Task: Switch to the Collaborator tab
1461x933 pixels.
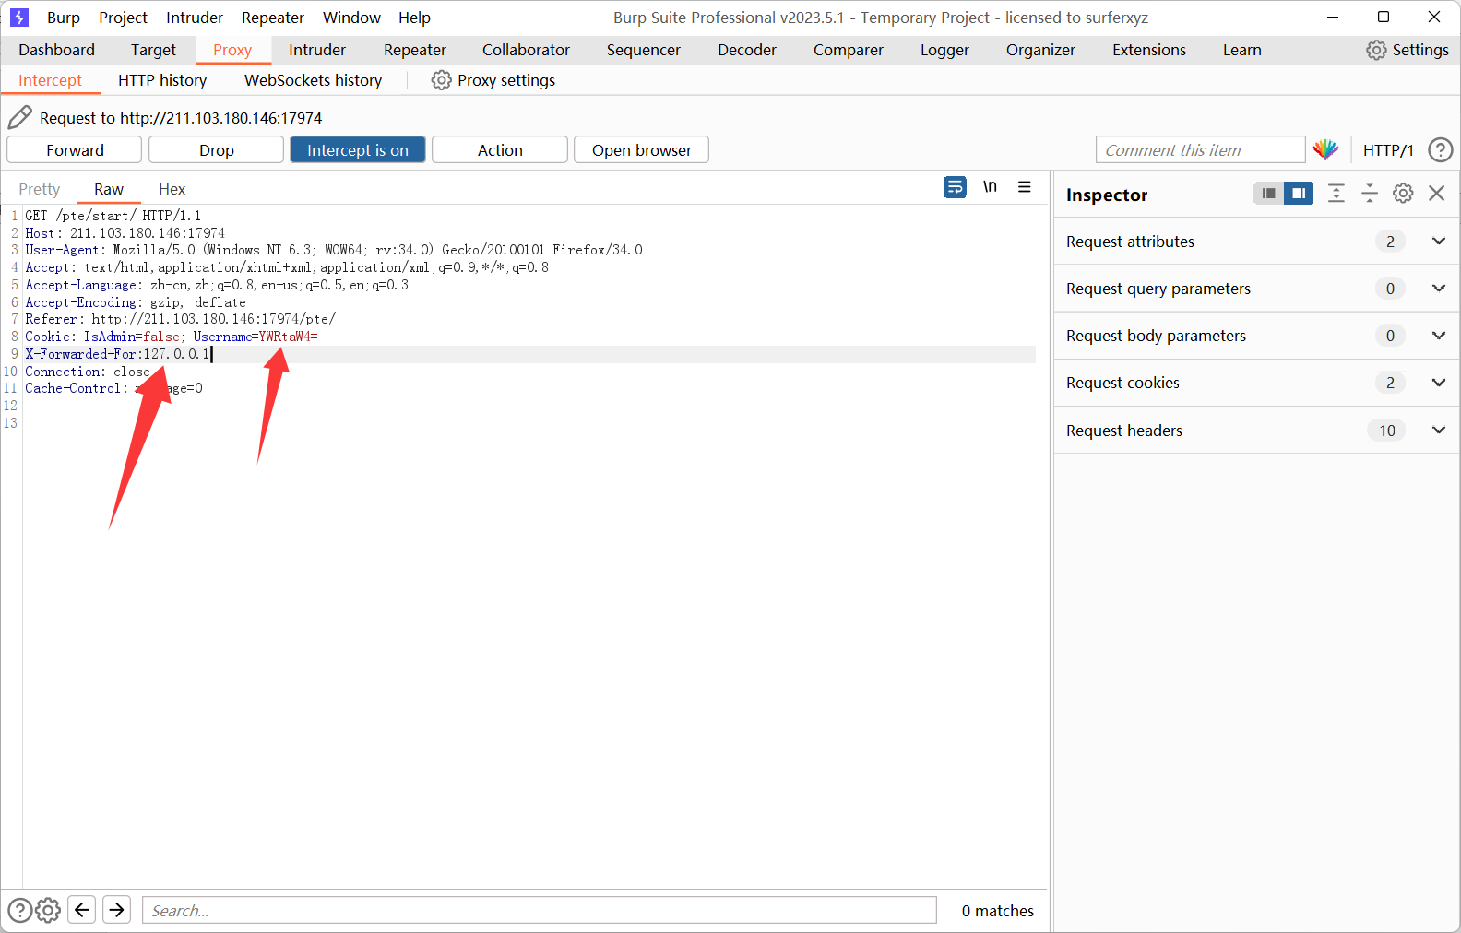Action: pyautogui.click(x=526, y=50)
